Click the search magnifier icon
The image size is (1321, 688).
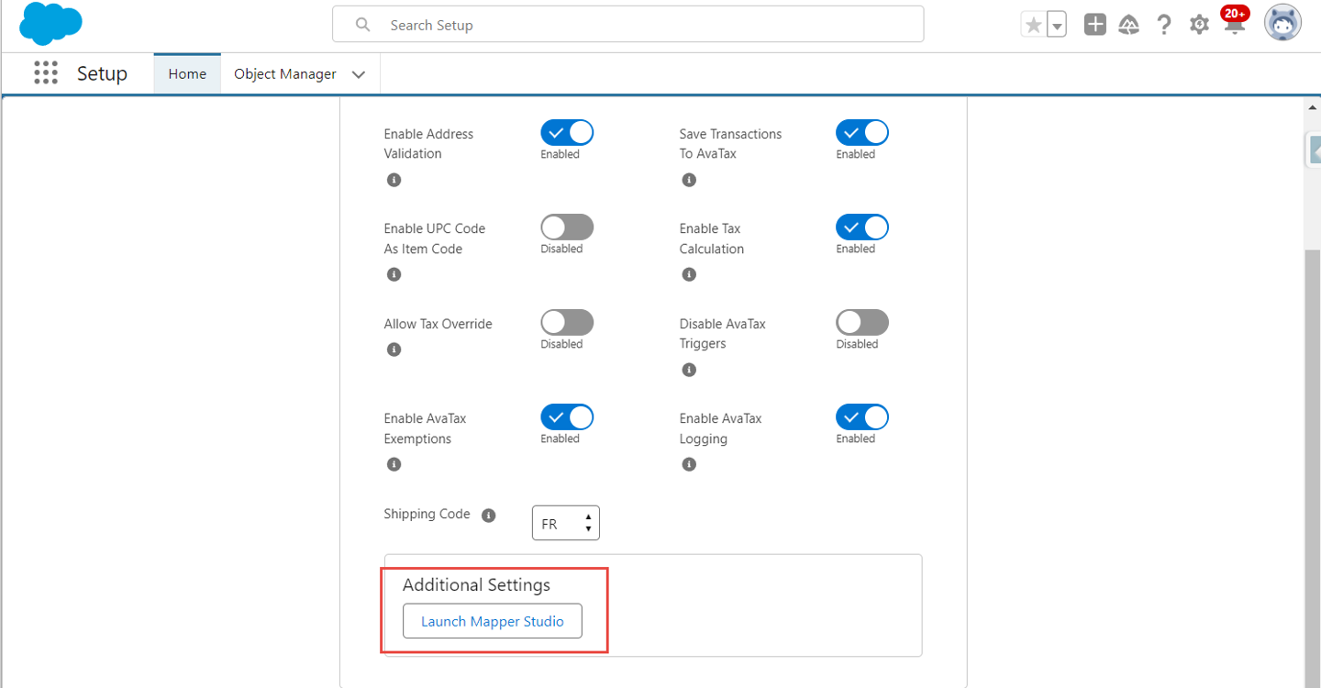coord(363,25)
